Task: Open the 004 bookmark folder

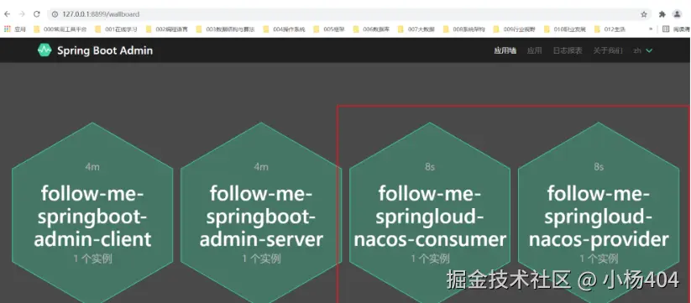Action: click(285, 29)
